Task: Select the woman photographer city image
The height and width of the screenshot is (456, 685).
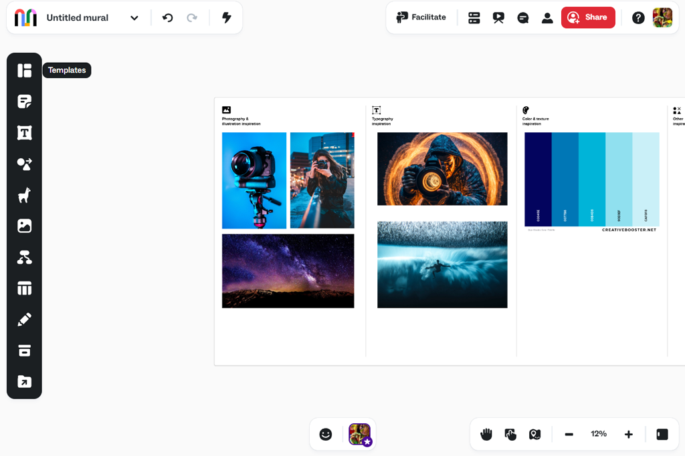Action: tap(322, 180)
